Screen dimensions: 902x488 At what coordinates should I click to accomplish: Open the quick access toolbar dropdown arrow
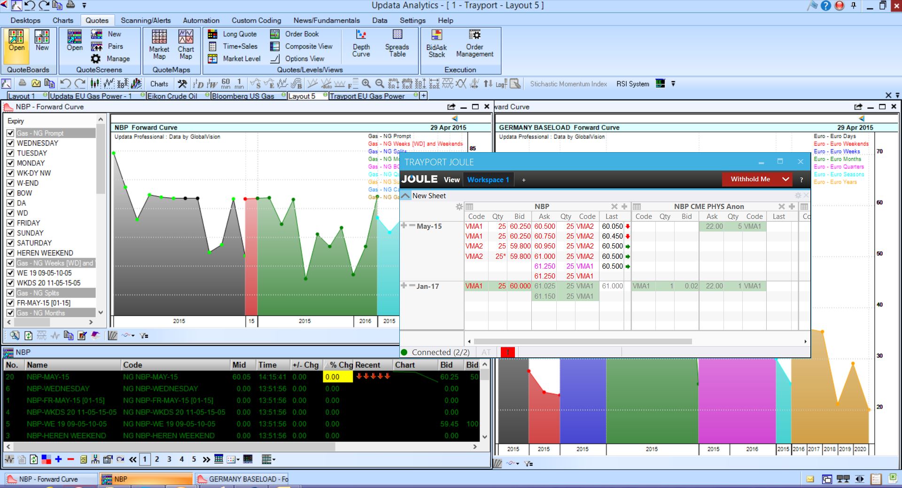pyautogui.click(x=84, y=6)
